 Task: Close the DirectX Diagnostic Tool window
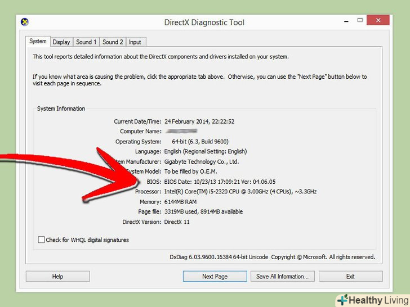coord(378,21)
